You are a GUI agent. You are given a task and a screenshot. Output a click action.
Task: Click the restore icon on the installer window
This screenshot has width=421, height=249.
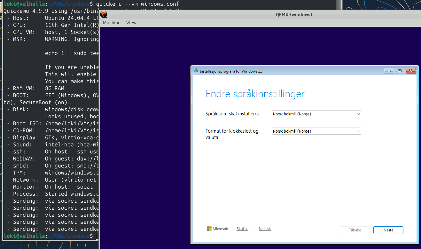(x=400, y=71)
